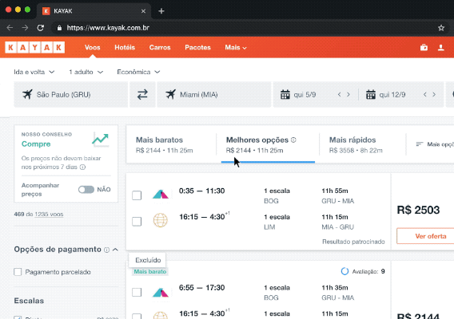454x319 pixels.
Task: Select the Voos tab
Action: click(x=93, y=47)
